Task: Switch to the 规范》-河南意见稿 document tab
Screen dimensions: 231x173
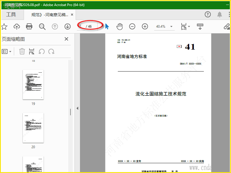Action: [x=50, y=15]
